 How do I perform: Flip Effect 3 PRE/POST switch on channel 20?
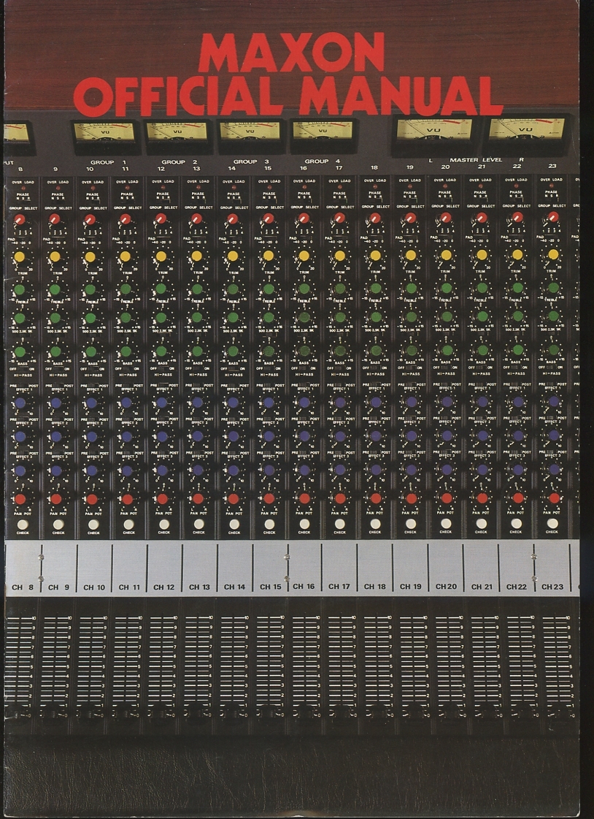(x=445, y=452)
